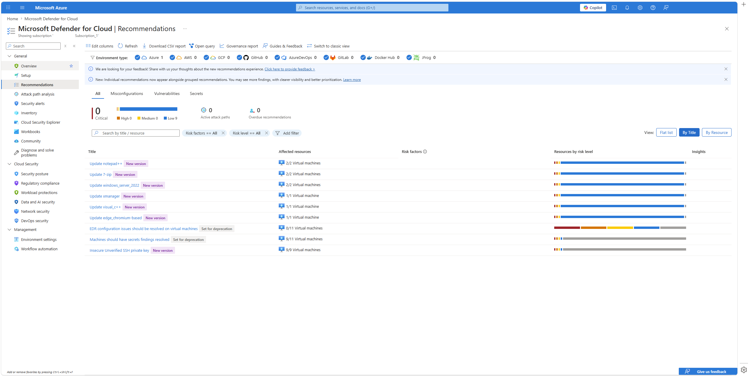The height and width of the screenshot is (376, 750).
Task: Focus the Search by title / resource field
Action: 136,133
